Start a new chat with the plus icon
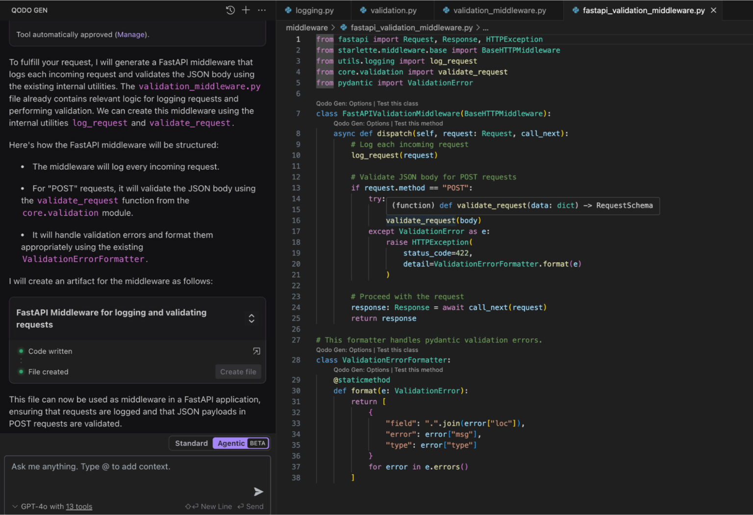 click(x=246, y=10)
